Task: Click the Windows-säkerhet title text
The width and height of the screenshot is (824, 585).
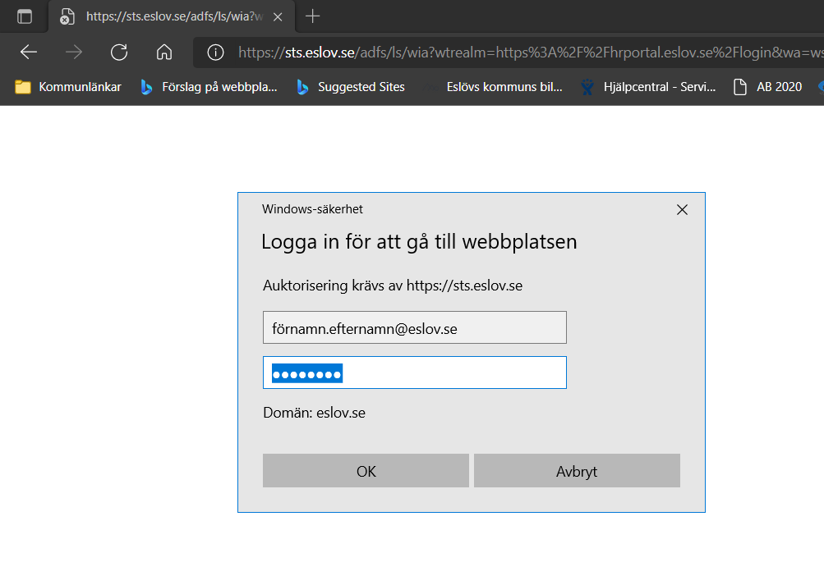Action: (x=312, y=209)
